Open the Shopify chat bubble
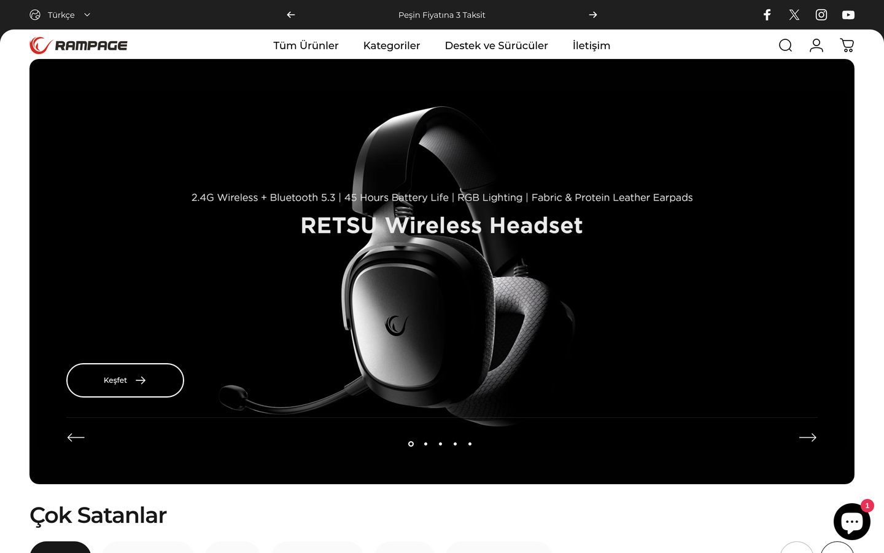The height and width of the screenshot is (553, 884). (852, 521)
